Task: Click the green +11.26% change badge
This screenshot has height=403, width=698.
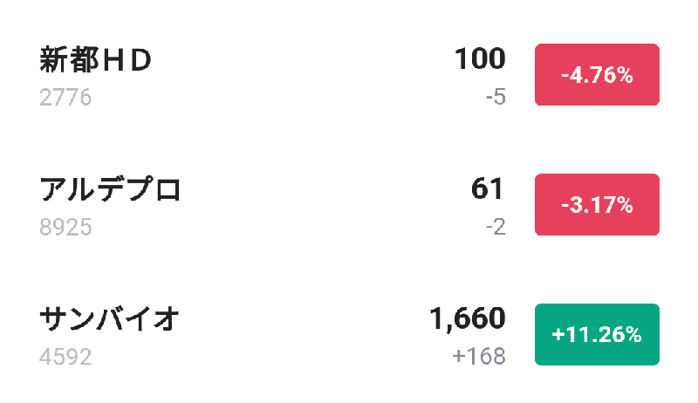Action: pyautogui.click(x=597, y=334)
